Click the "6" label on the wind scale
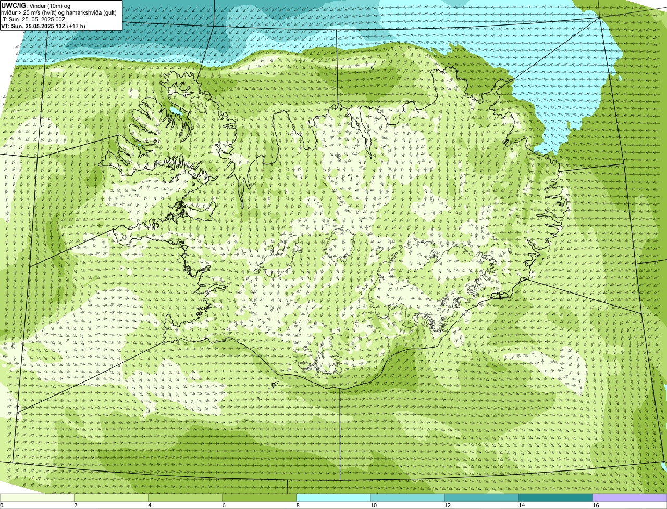667x509 pixels. pos(224,505)
